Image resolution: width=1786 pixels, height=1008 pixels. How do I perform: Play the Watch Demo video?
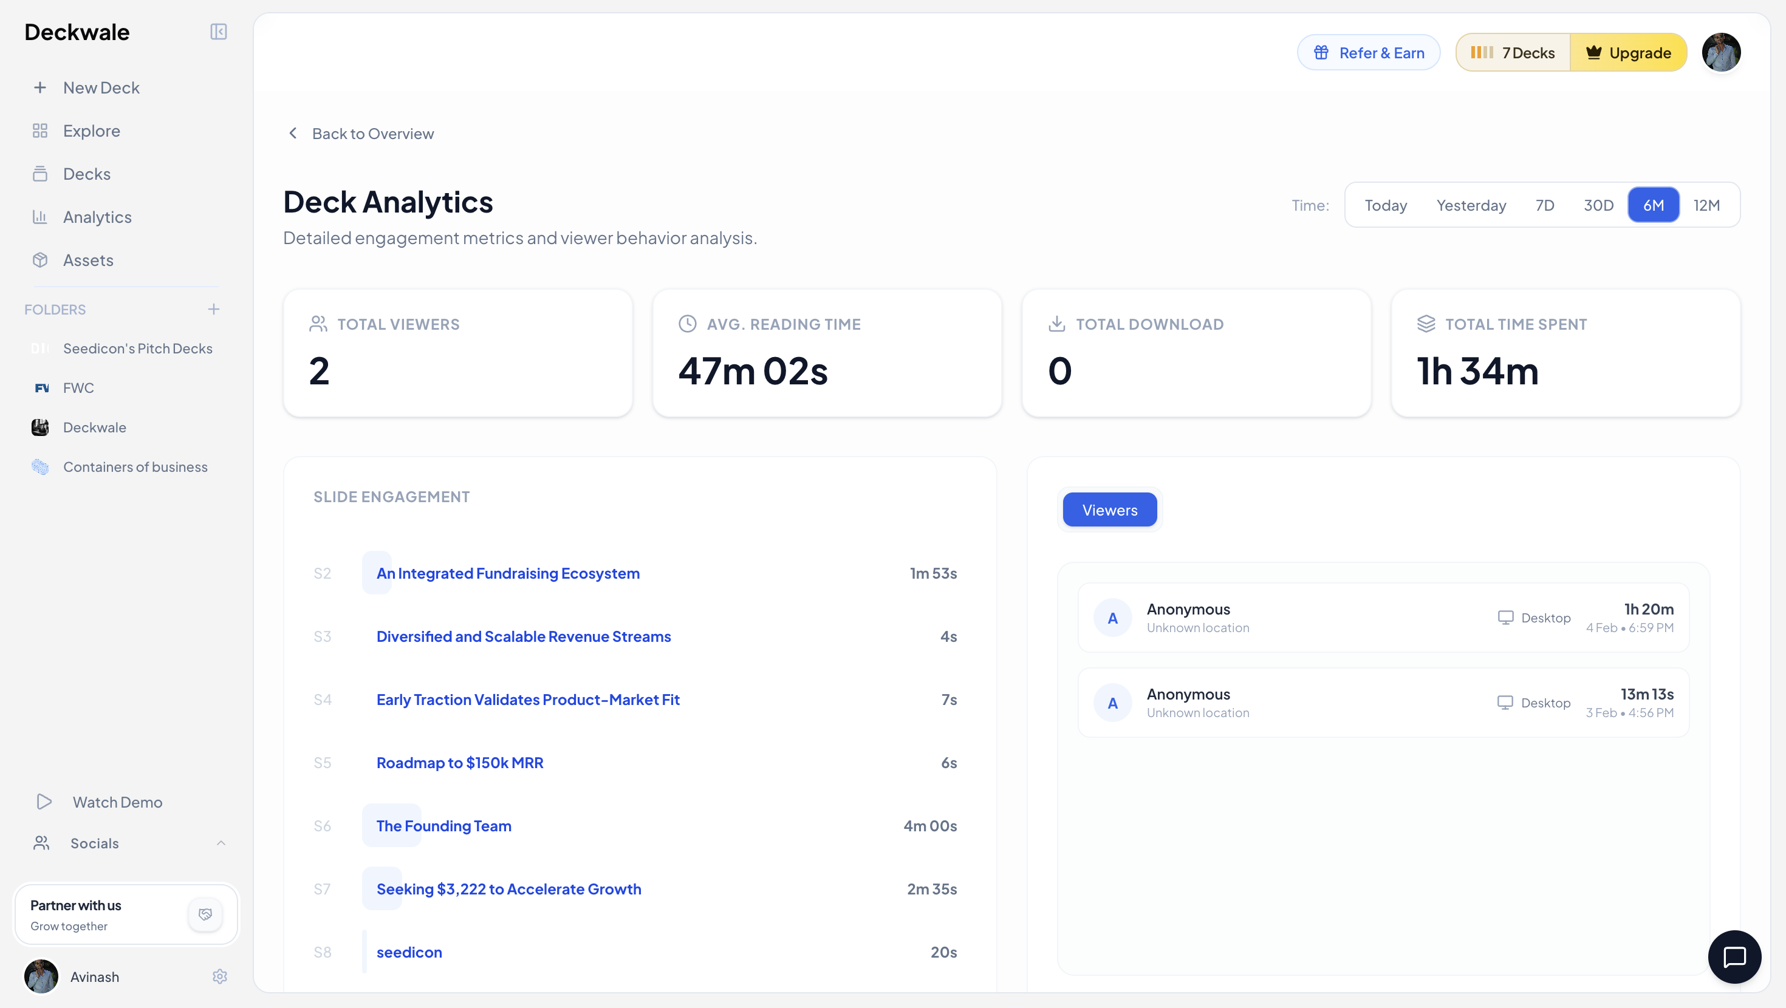[116, 802]
